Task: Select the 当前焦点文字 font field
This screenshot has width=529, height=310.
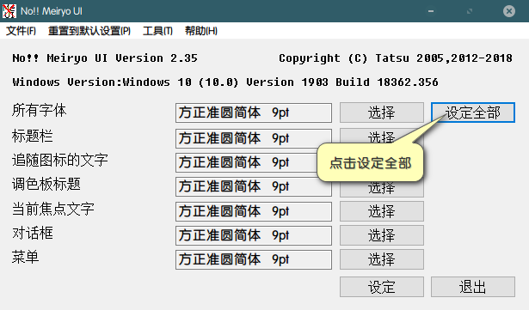Action: tap(254, 211)
